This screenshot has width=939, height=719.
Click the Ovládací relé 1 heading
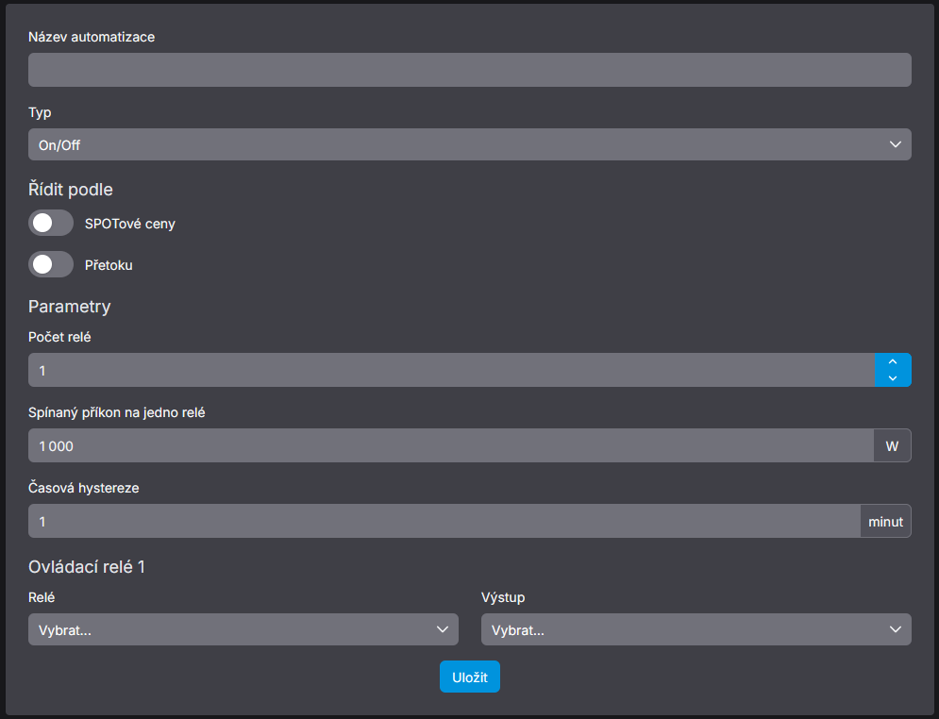pyautogui.click(x=87, y=567)
